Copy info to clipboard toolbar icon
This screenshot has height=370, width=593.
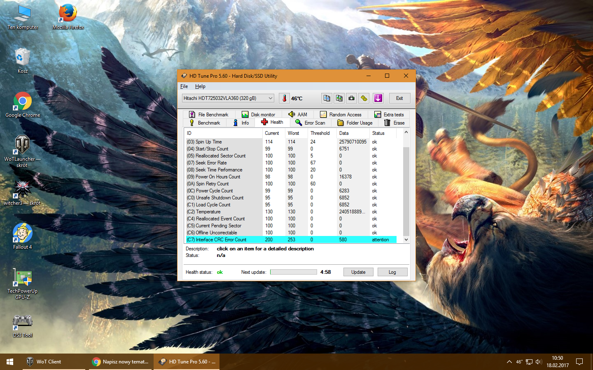[x=327, y=98]
